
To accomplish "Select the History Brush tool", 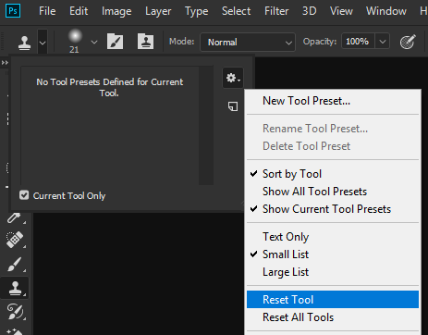I will [x=15, y=312].
